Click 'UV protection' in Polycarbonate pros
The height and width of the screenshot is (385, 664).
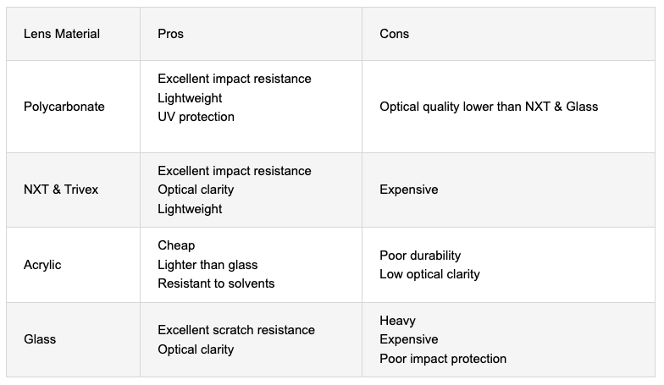click(x=196, y=117)
